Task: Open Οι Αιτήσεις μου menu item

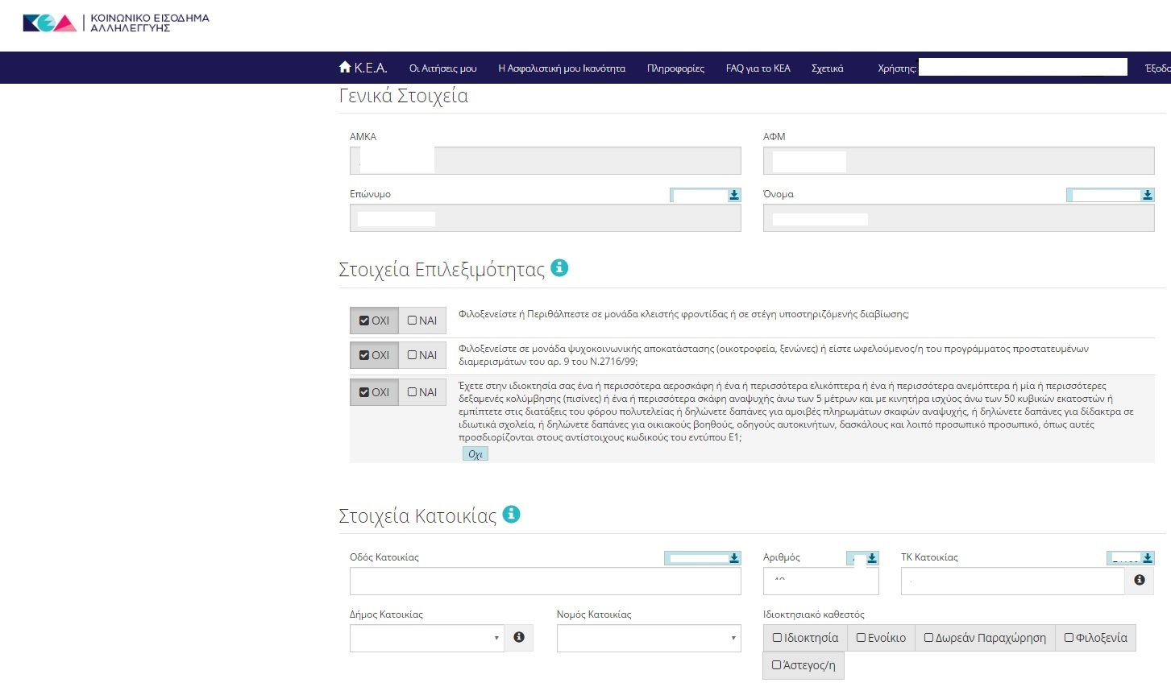Action: click(x=442, y=68)
